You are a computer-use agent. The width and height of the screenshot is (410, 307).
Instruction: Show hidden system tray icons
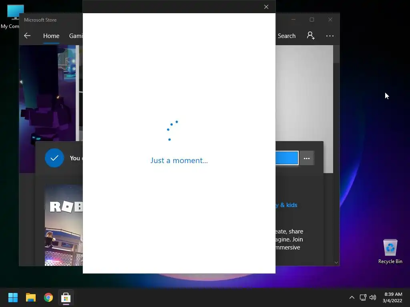[352, 297]
